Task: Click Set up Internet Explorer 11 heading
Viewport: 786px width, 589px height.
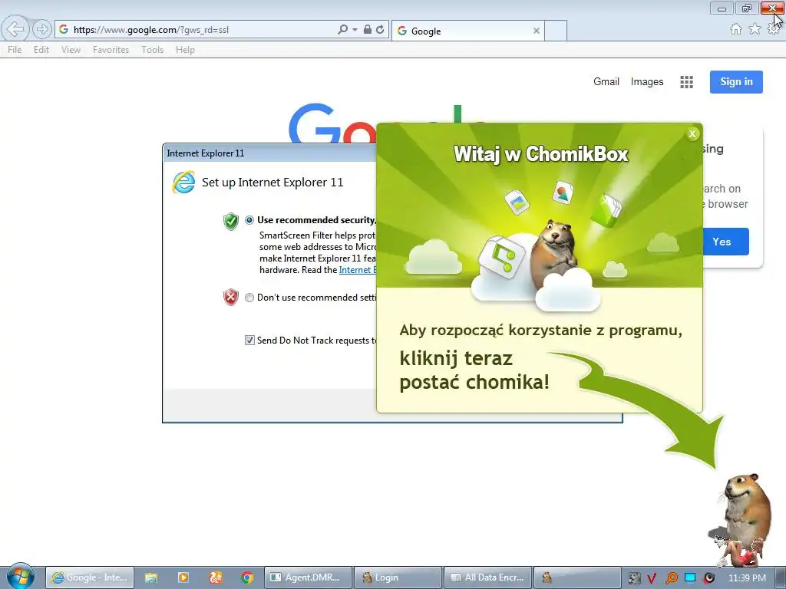Action: pyautogui.click(x=272, y=183)
